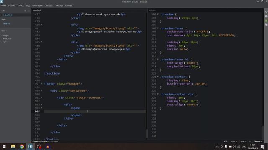Open File Explorer from taskbar

pos(13,146)
